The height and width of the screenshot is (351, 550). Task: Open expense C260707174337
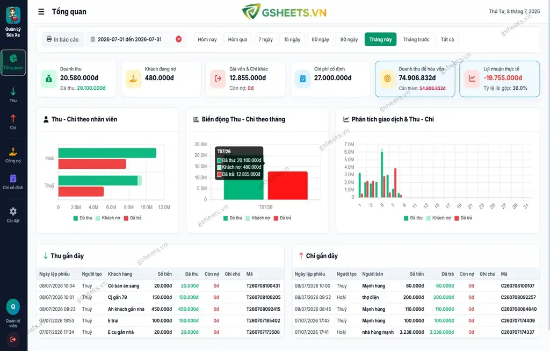pos(518,332)
